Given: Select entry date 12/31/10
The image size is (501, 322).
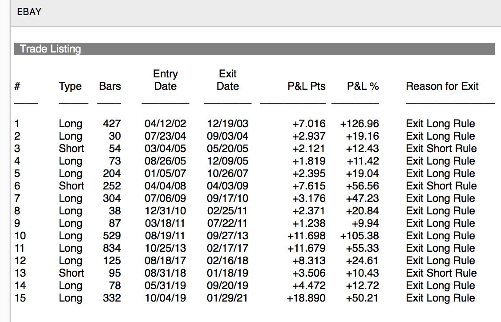Looking at the screenshot, I should click(x=165, y=211).
